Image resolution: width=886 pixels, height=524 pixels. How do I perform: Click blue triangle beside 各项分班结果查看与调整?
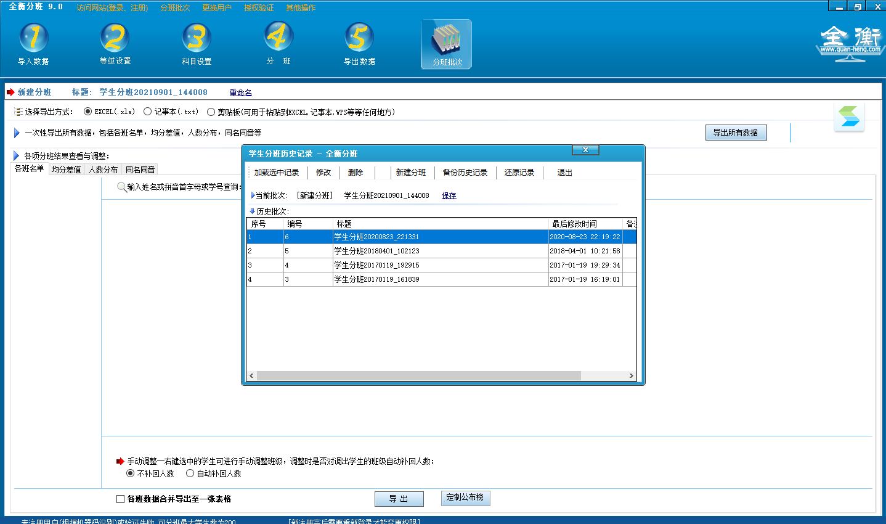click(x=17, y=155)
